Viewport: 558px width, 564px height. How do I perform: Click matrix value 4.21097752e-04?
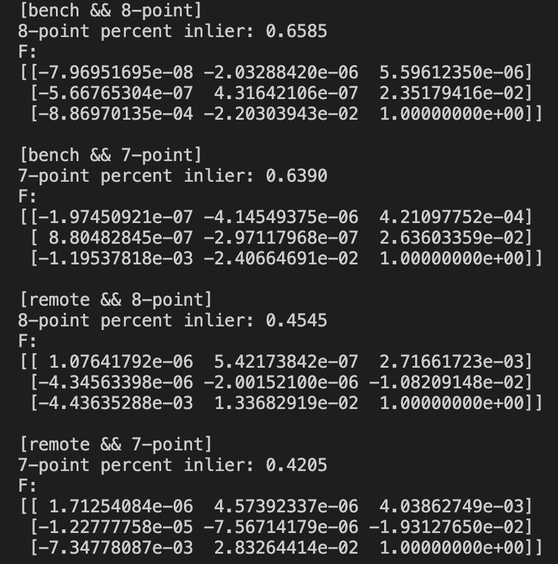point(452,217)
